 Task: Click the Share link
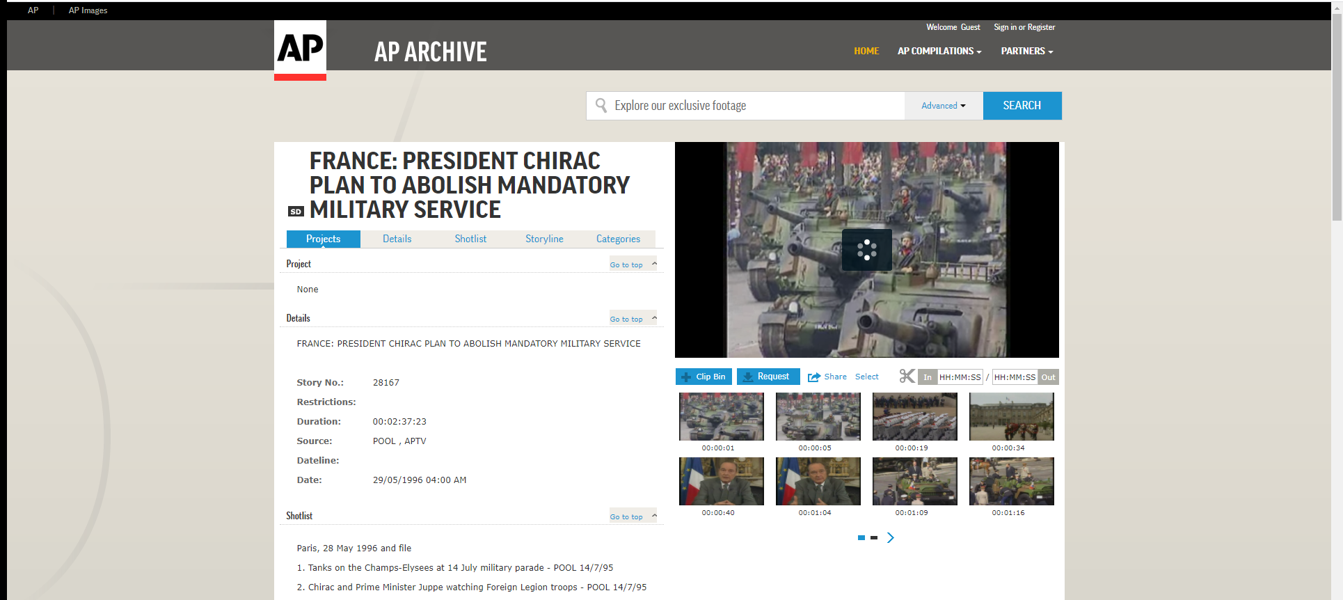point(836,377)
